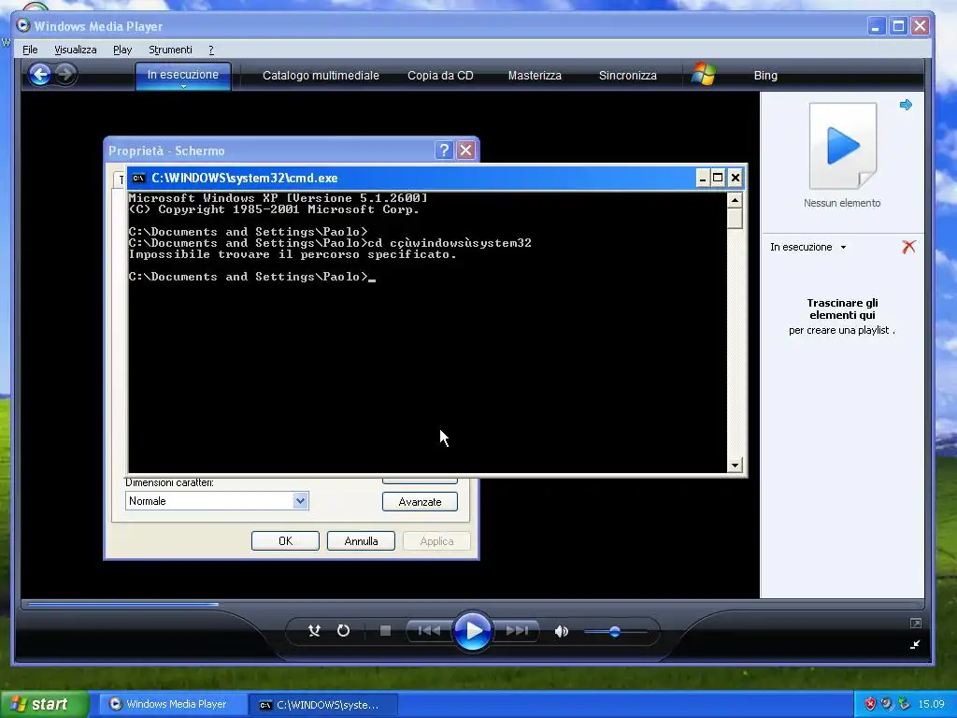The image size is (957, 718).
Task: Select the cmd taskbar button
Action: tap(323, 705)
